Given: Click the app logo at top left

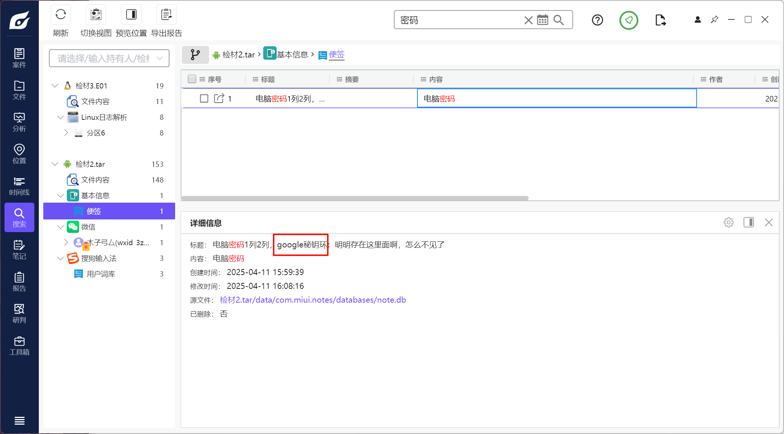Looking at the screenshot, I should [x=19, y=19].
